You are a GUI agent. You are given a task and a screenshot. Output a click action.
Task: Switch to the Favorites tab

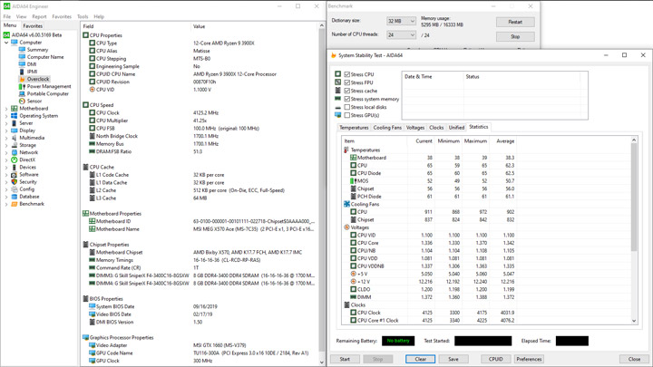(x=33, y=25)
